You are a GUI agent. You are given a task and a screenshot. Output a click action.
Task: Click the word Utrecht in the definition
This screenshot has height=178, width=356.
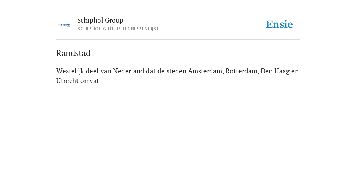[x=67, y=81]
